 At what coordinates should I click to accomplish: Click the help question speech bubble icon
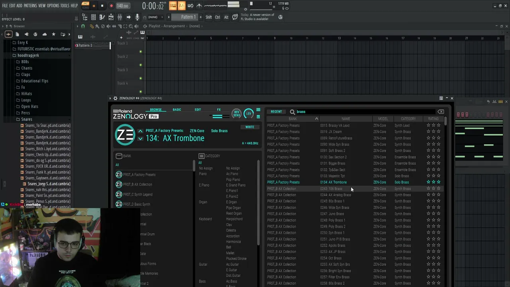coord(235,17)
